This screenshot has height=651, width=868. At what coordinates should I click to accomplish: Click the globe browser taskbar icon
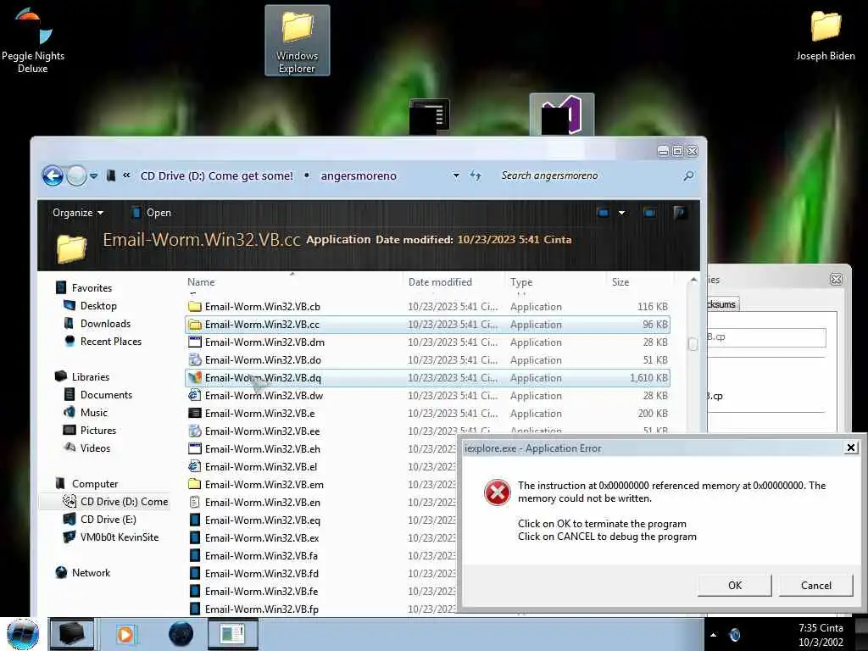coord(181,634)
